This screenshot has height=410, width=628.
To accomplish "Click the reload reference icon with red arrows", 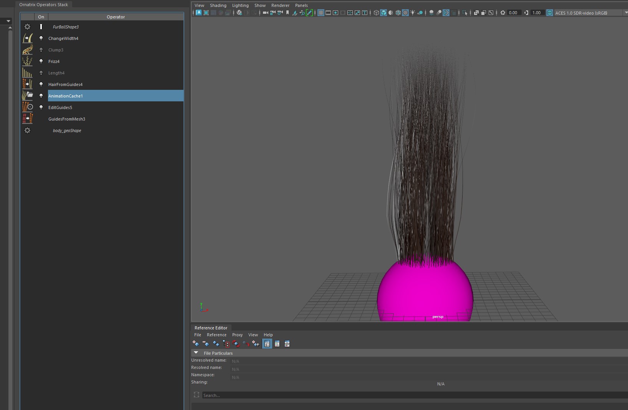I will click(236, 344).
